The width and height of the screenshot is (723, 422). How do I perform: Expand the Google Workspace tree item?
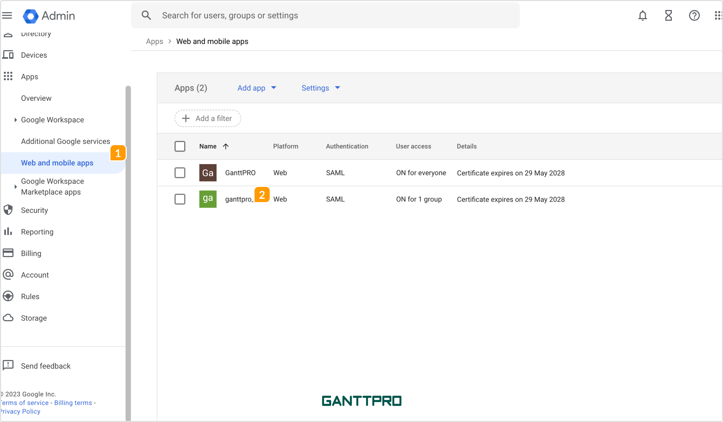pos(15,120)
